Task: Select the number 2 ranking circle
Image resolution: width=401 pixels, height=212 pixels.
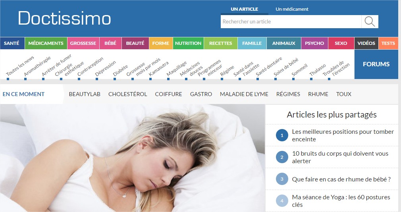Action: click(282, 157)
